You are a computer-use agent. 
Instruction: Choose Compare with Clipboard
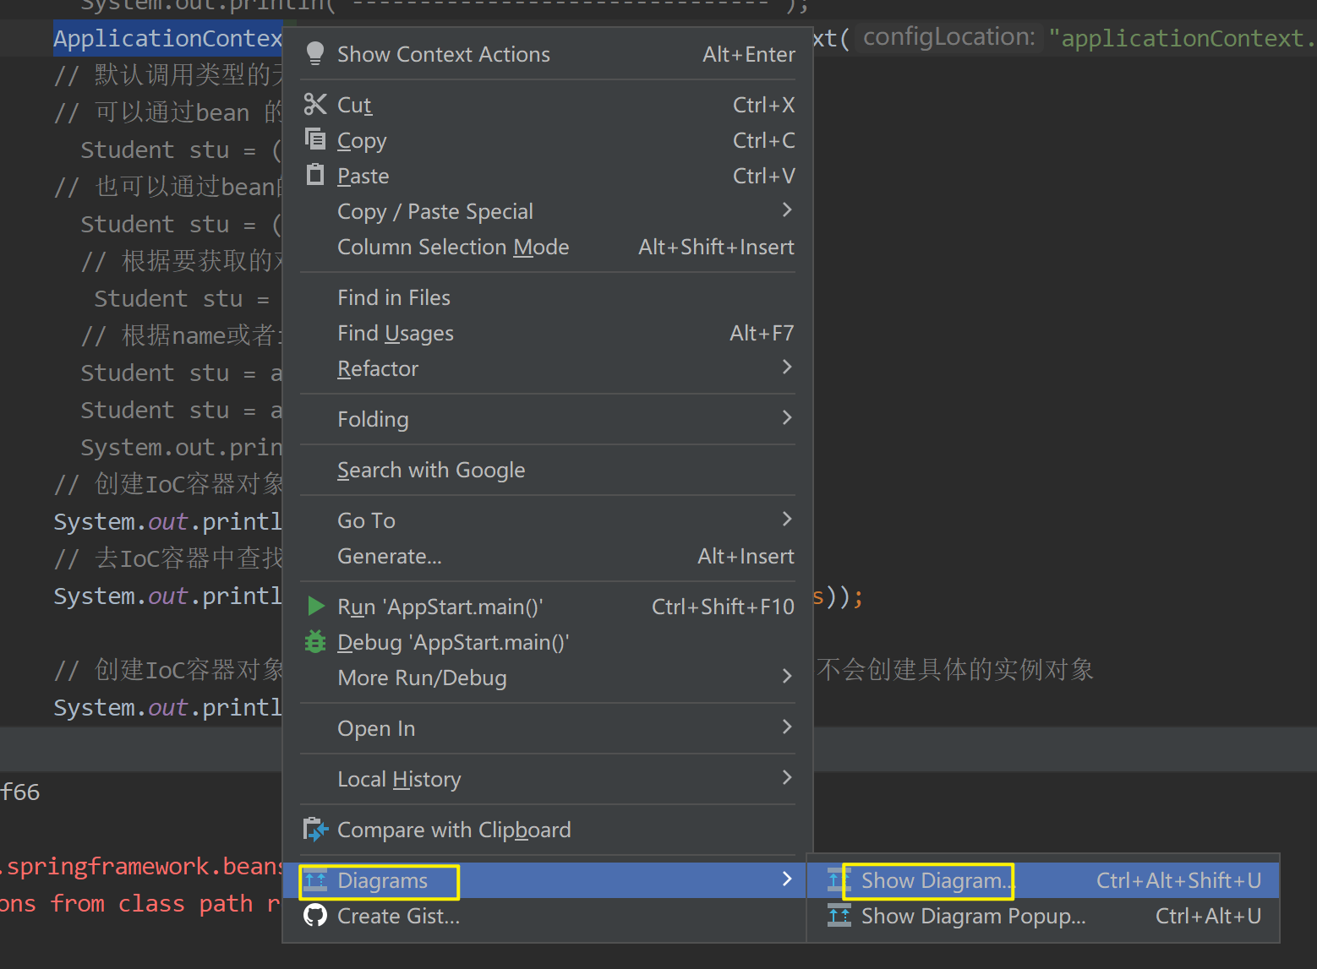(x=547, y=830)
